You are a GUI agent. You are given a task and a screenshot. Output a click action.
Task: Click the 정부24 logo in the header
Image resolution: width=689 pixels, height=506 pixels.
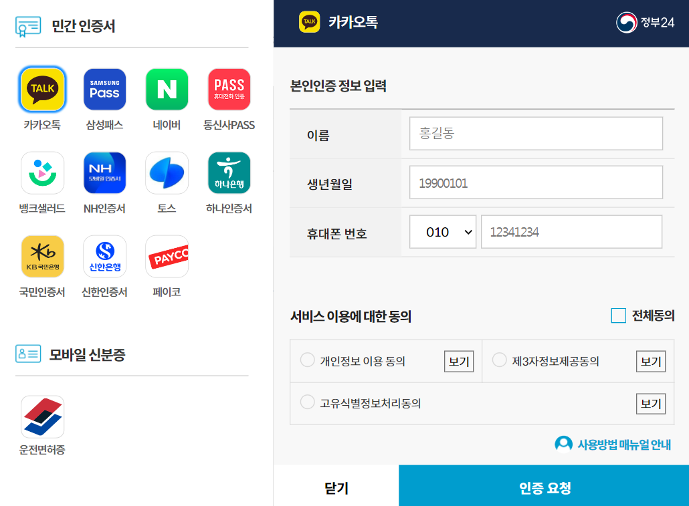645,23
